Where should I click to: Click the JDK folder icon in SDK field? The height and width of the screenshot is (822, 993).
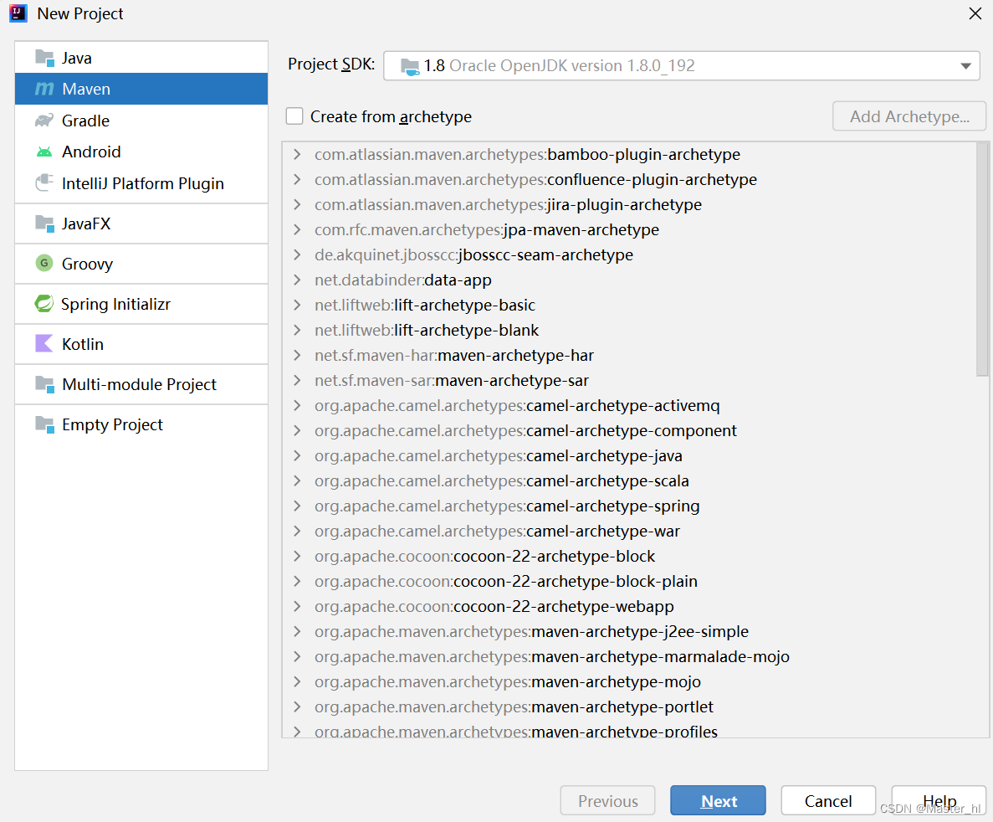coord(410,66)
